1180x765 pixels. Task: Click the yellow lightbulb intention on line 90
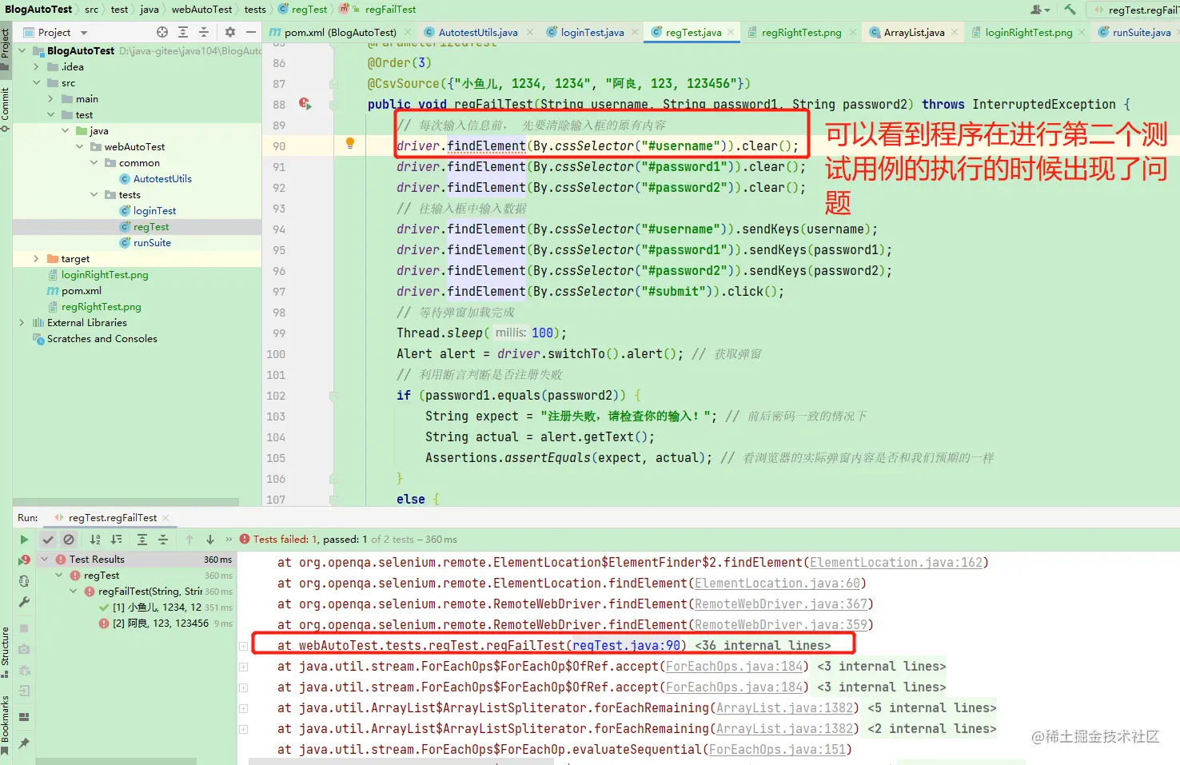(349, 143)
